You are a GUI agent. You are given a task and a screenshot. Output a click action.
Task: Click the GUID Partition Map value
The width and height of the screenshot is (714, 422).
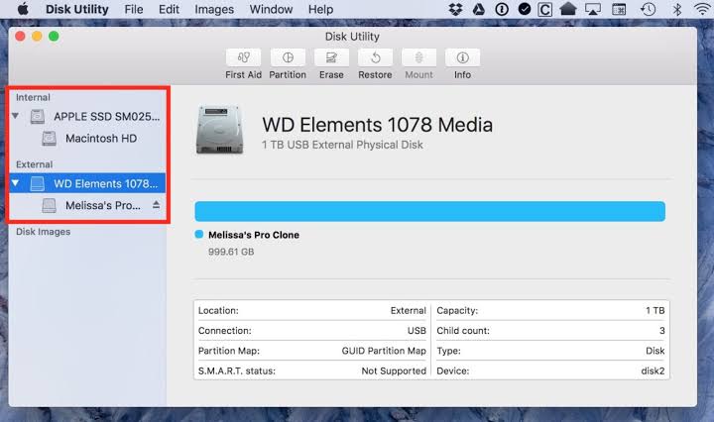point(384,351)
